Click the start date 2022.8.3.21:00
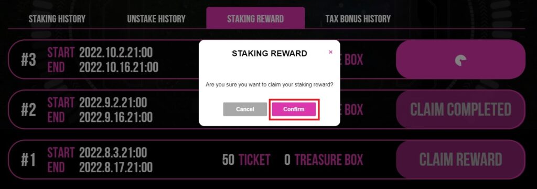This screenshot has height=189, width=537. [x=113, y=152]
